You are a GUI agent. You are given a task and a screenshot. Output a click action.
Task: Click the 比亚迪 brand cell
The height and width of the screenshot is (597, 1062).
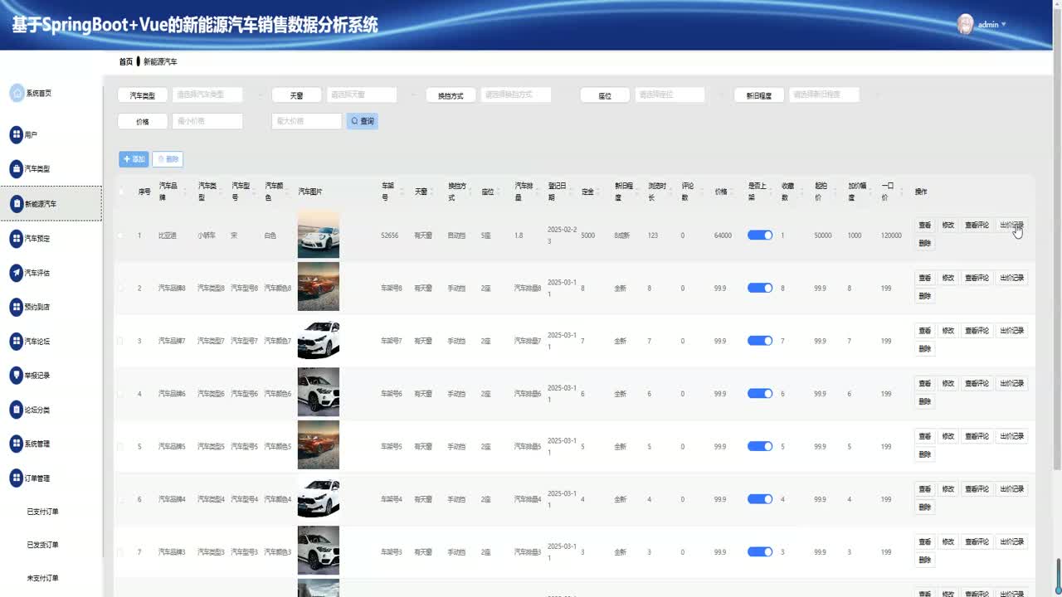click(168, 235)
